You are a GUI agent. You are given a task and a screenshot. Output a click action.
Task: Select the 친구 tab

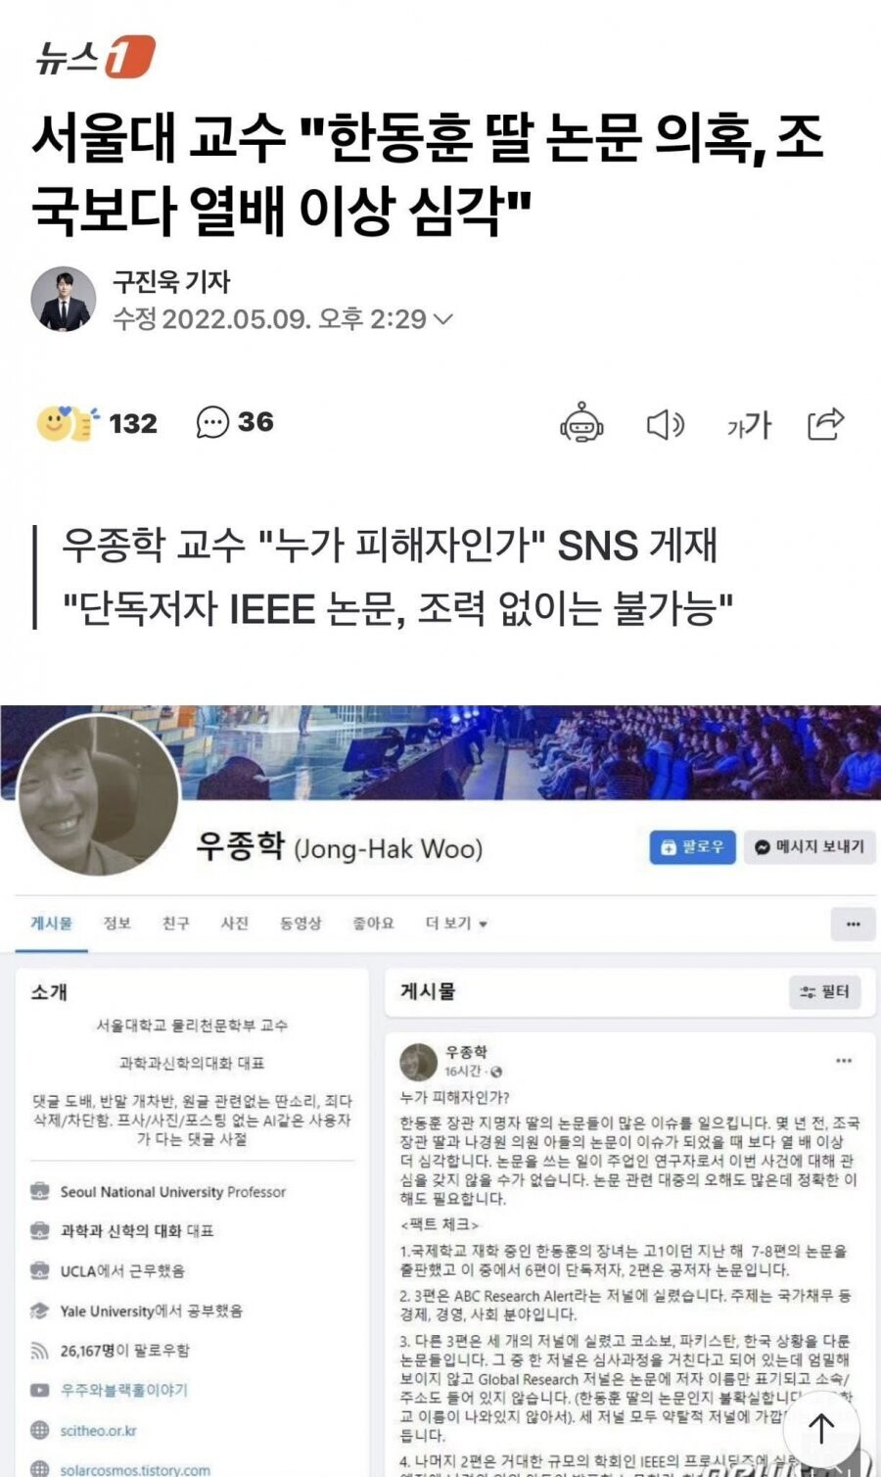176,923
